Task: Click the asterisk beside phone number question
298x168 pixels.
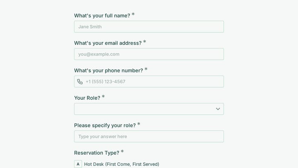Action: point(146,69)
